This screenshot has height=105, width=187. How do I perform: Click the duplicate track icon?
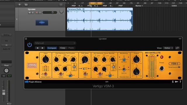26,5
